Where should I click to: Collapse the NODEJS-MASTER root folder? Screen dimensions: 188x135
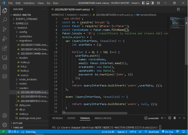click(x=29, y=15)
